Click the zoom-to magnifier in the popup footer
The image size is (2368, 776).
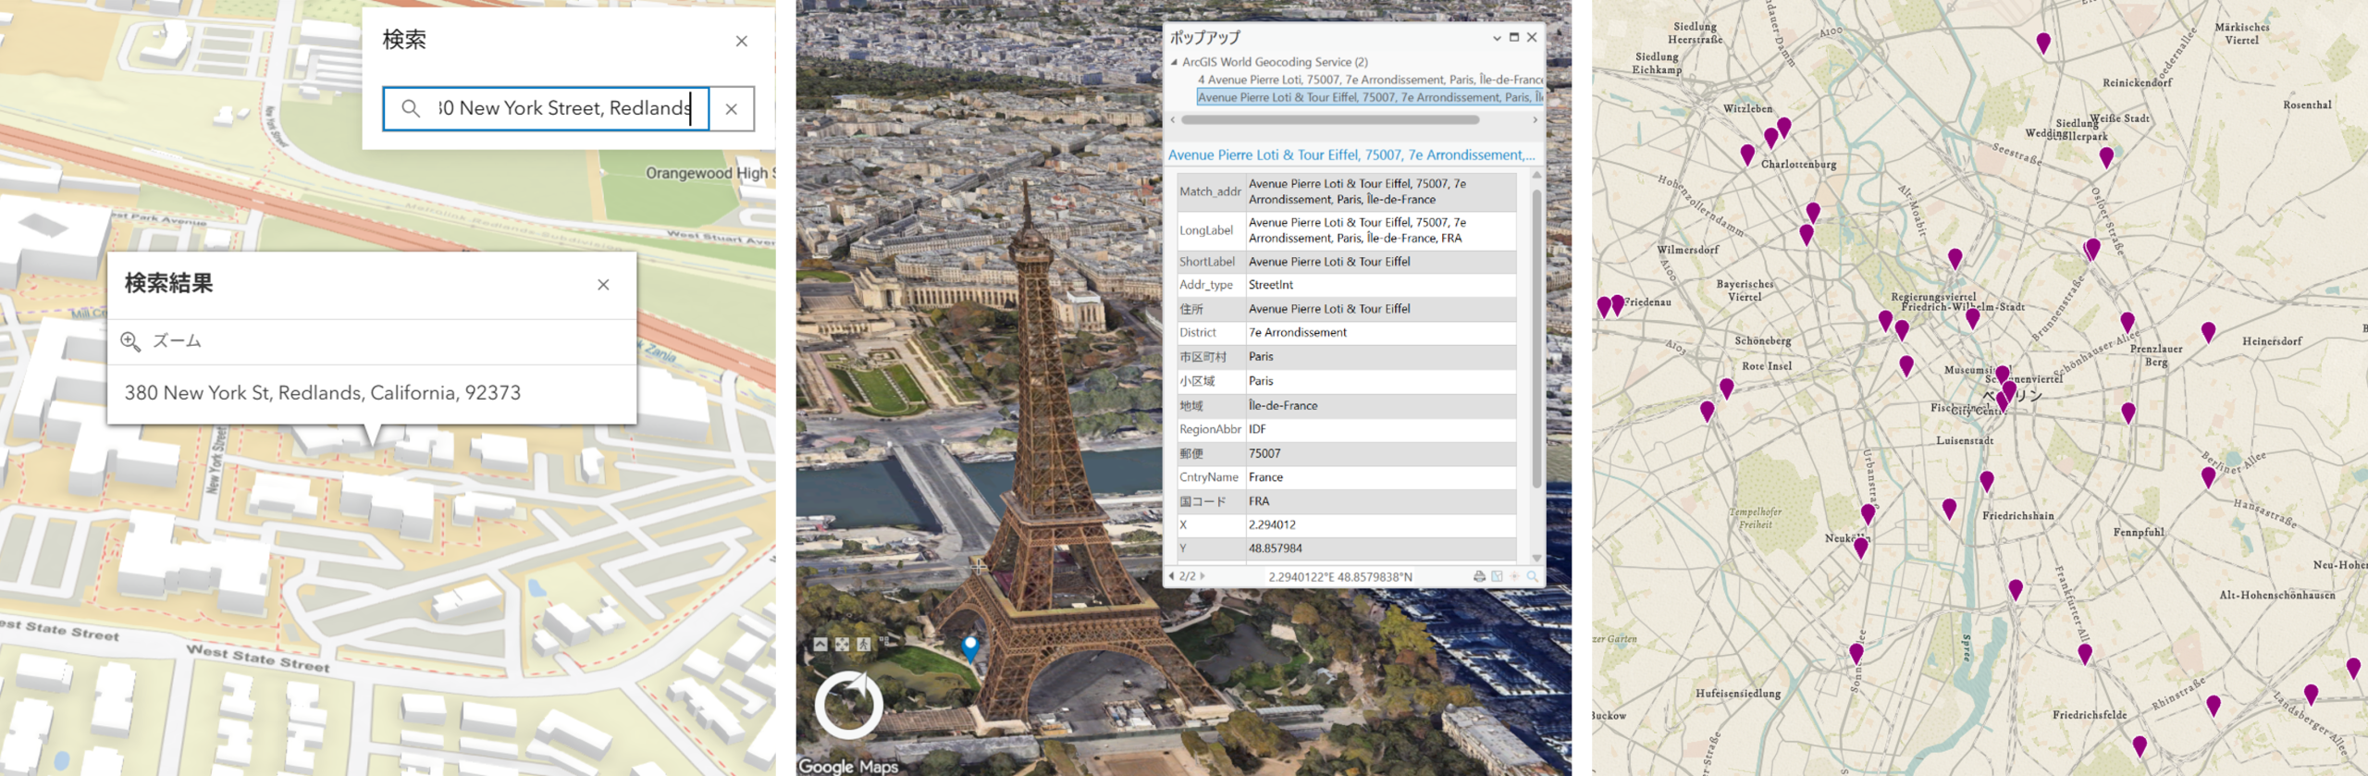pos(1532,576)
